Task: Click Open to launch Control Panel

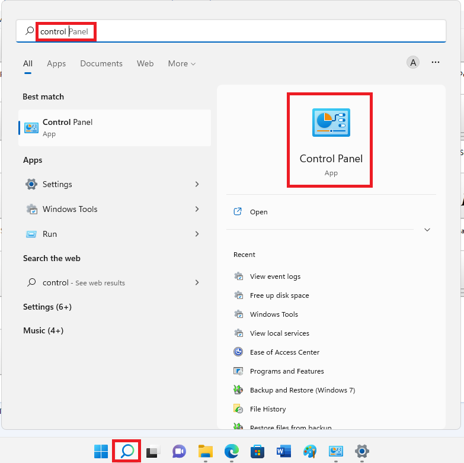Action: (258, 212)
